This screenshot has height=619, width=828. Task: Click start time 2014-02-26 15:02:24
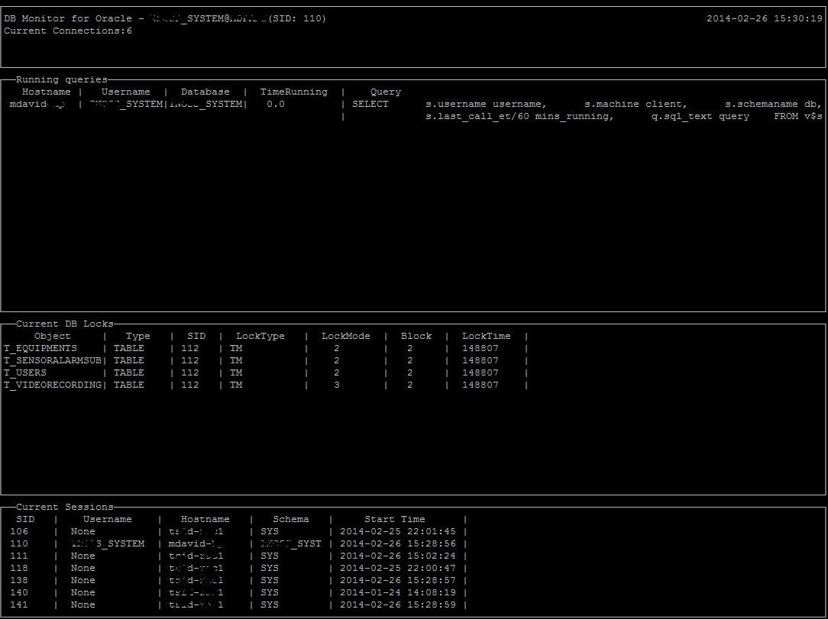pyautogui.click(x=398, y=556)
